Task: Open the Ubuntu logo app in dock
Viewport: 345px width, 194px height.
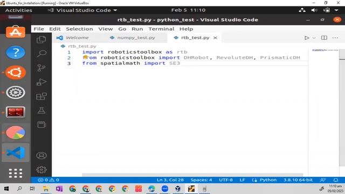Action: click(x=16, y=72)
